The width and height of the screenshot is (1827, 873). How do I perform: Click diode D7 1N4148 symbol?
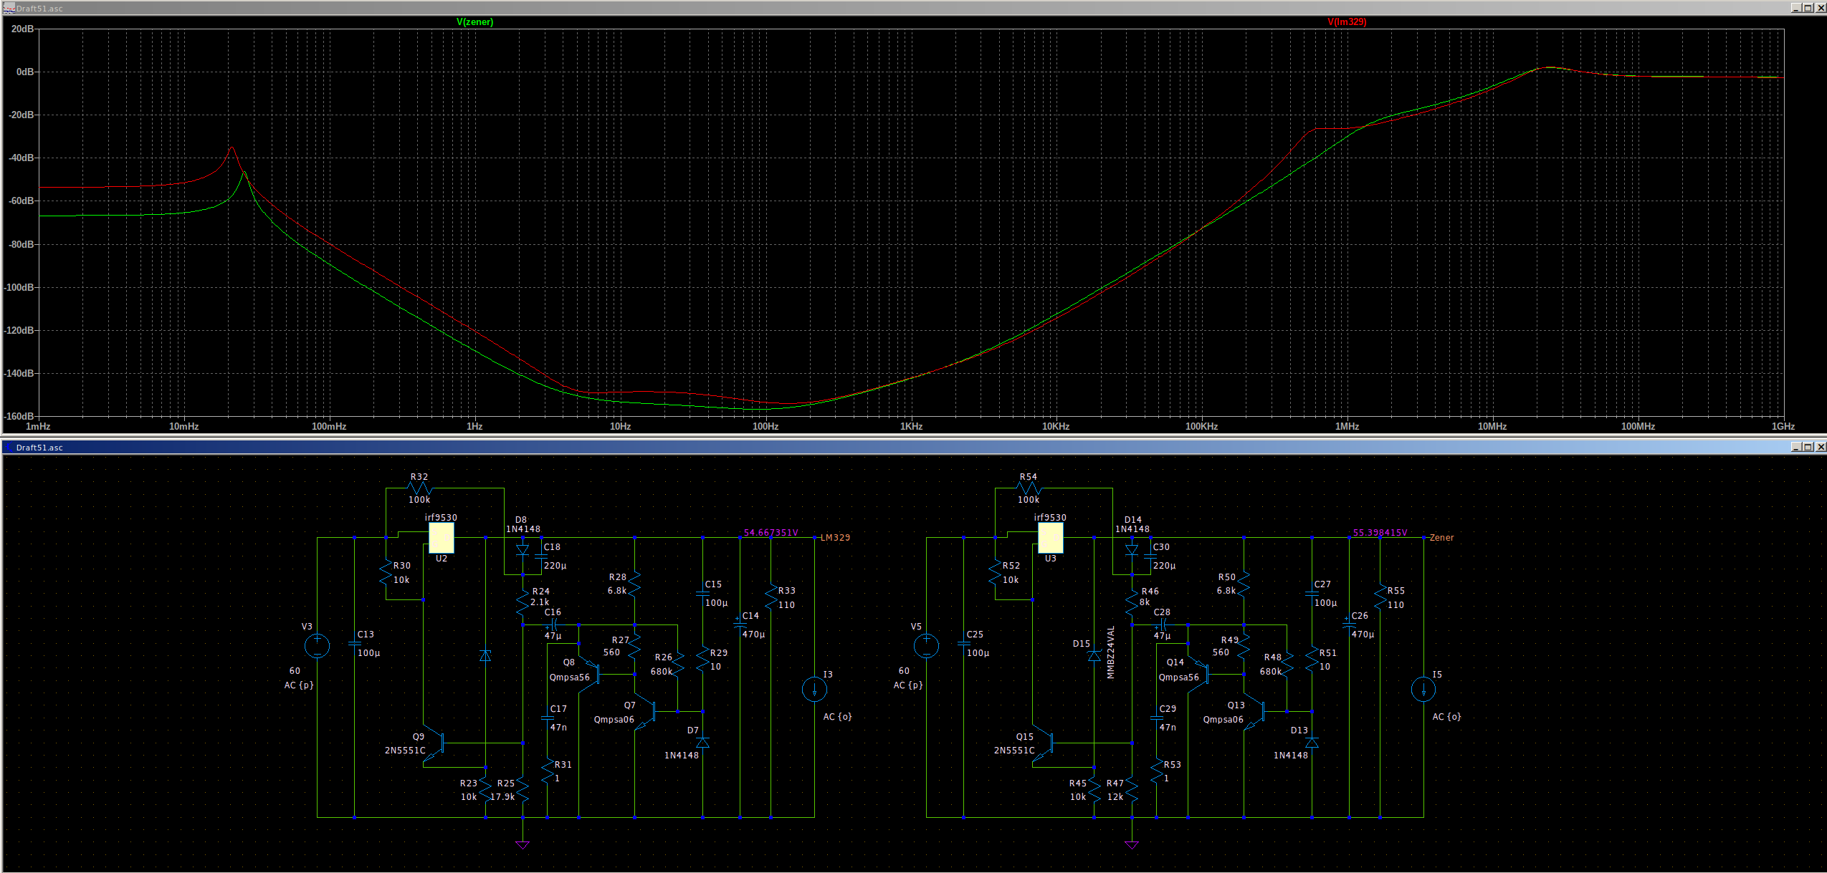click(702, 743)
